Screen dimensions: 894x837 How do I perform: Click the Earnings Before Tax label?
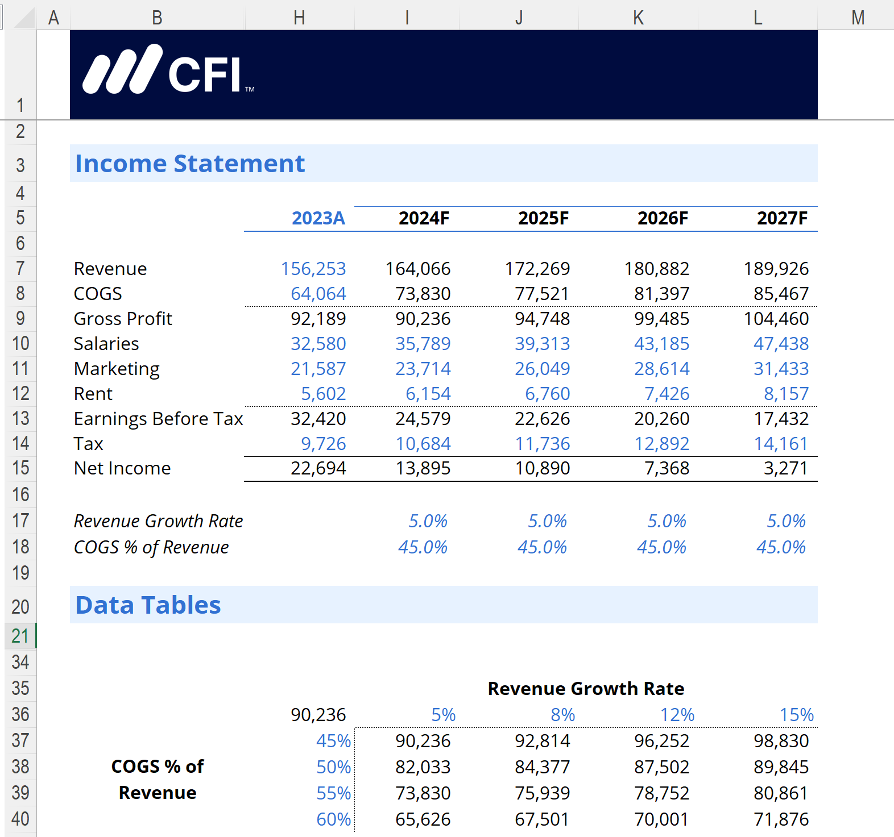pos(158,418)
